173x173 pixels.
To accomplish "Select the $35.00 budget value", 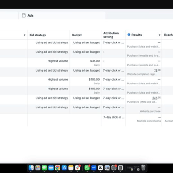I will coord(95,61).
